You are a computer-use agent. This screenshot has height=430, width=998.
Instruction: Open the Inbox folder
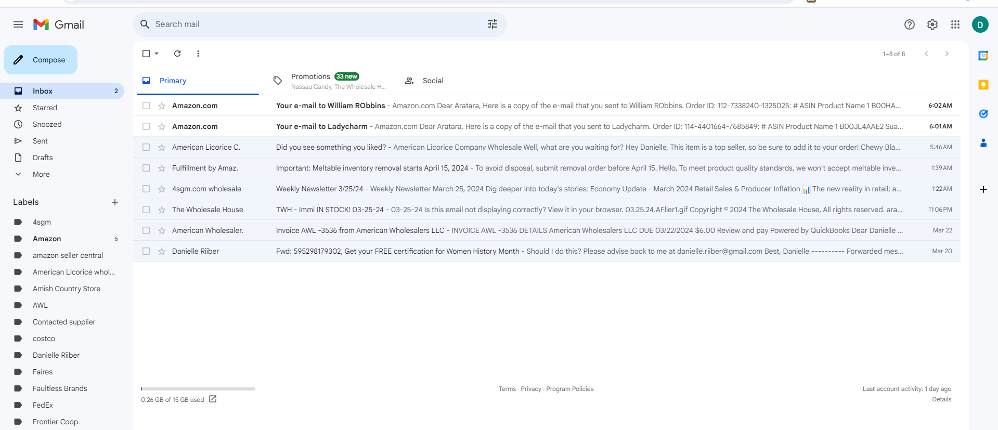62,91
